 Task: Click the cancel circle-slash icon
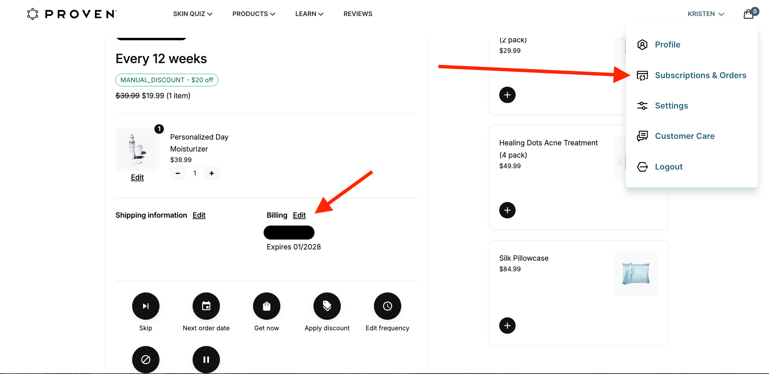[146, 360]
